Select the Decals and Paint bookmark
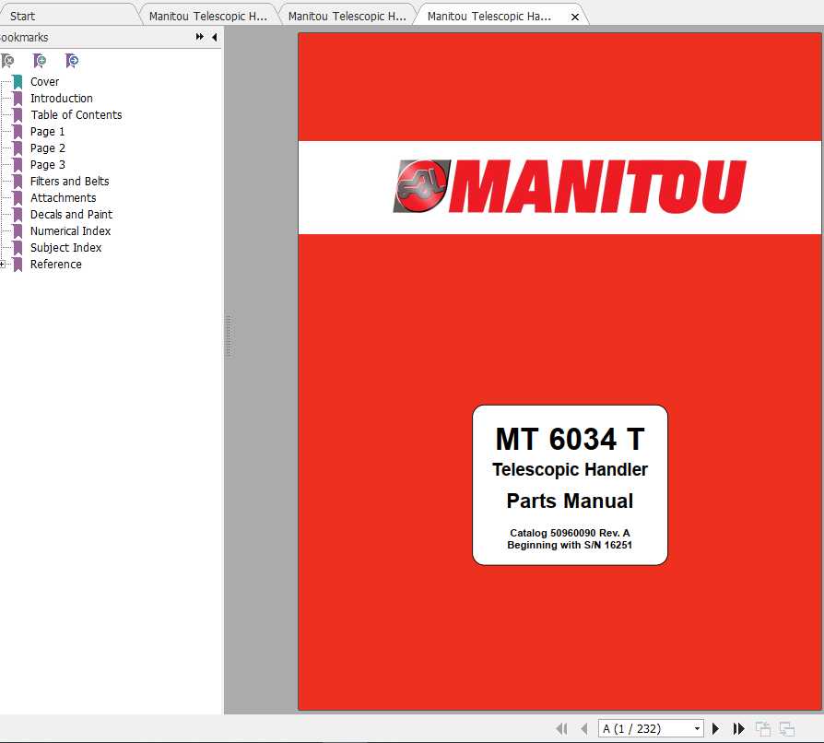The image size is (824, 743). 71,214
